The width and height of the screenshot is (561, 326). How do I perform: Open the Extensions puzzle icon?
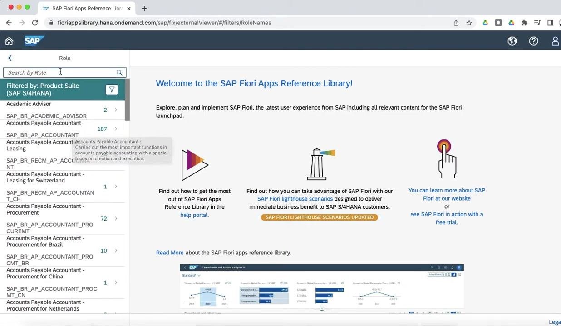click(x=524, y=23)
